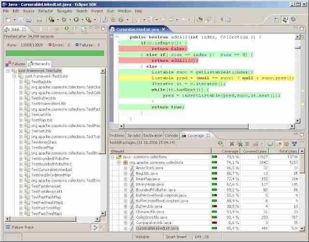The image size is (309, 242).
Task: Switch to the Console tab
Action: pyautogui.click(x=171, y=136)
